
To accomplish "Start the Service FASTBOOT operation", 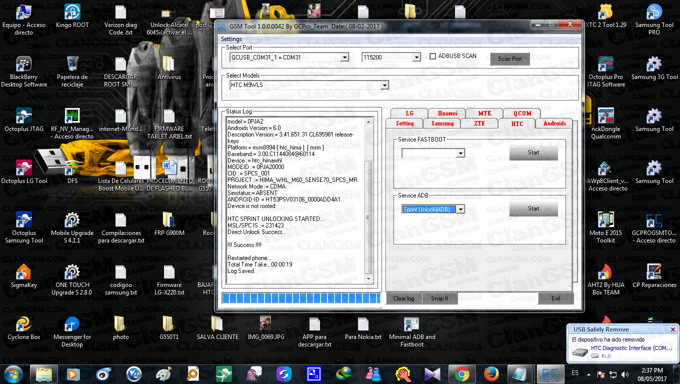I will (533, 152).
